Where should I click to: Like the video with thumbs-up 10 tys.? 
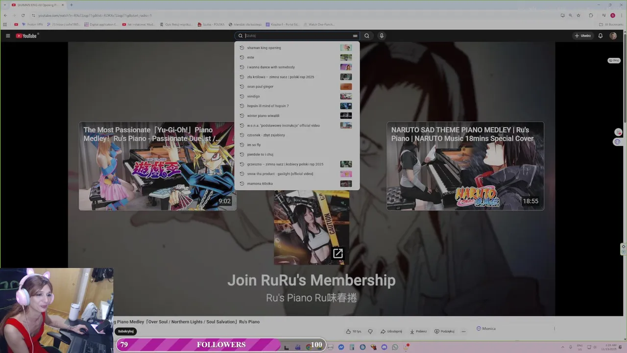coord(353,331)
